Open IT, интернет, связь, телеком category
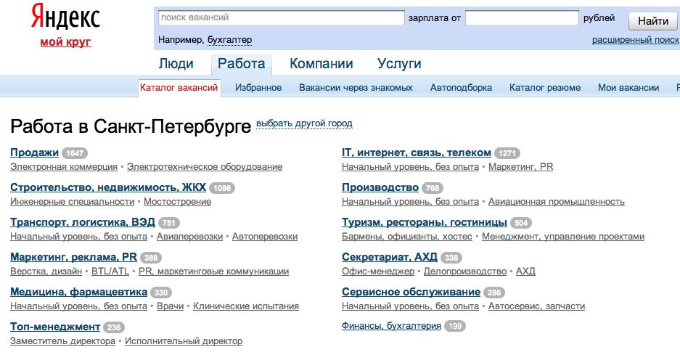This screenshot has width=680, height=355. (x=416, y=152)
